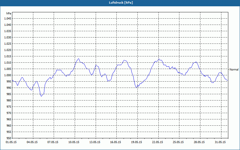Click the hPa unit label on axis
The height and width of the screenshot is (150, 240).
9,13
